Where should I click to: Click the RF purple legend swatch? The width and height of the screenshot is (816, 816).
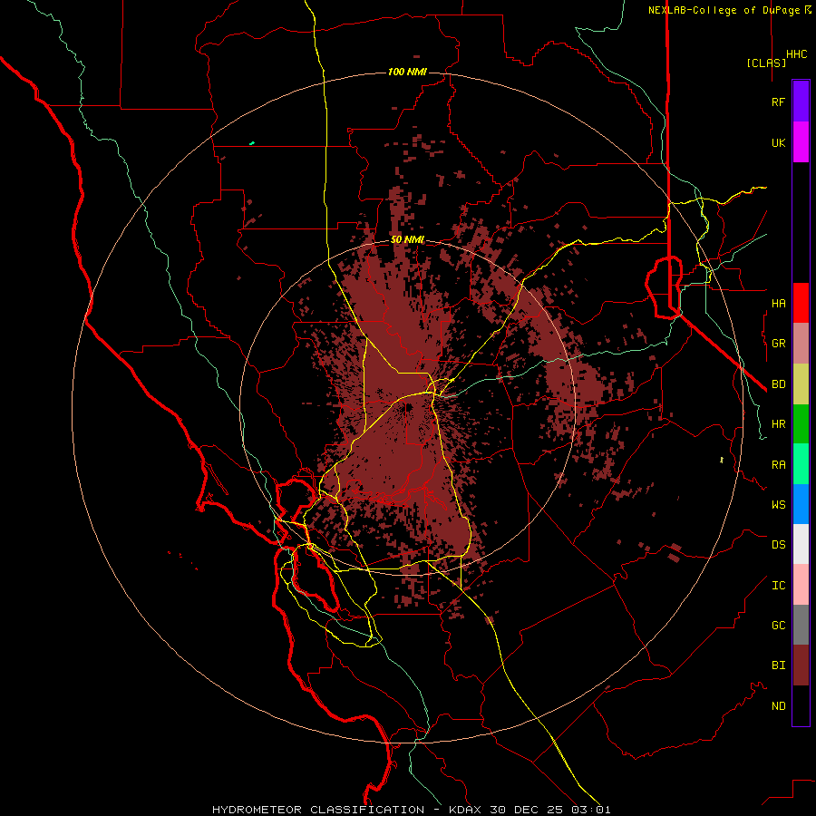[x=801, y=102]
